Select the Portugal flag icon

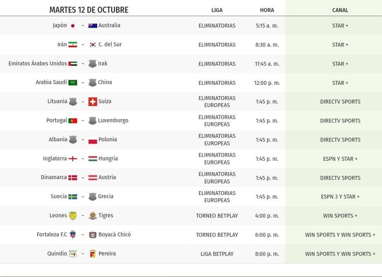point(73,120)
